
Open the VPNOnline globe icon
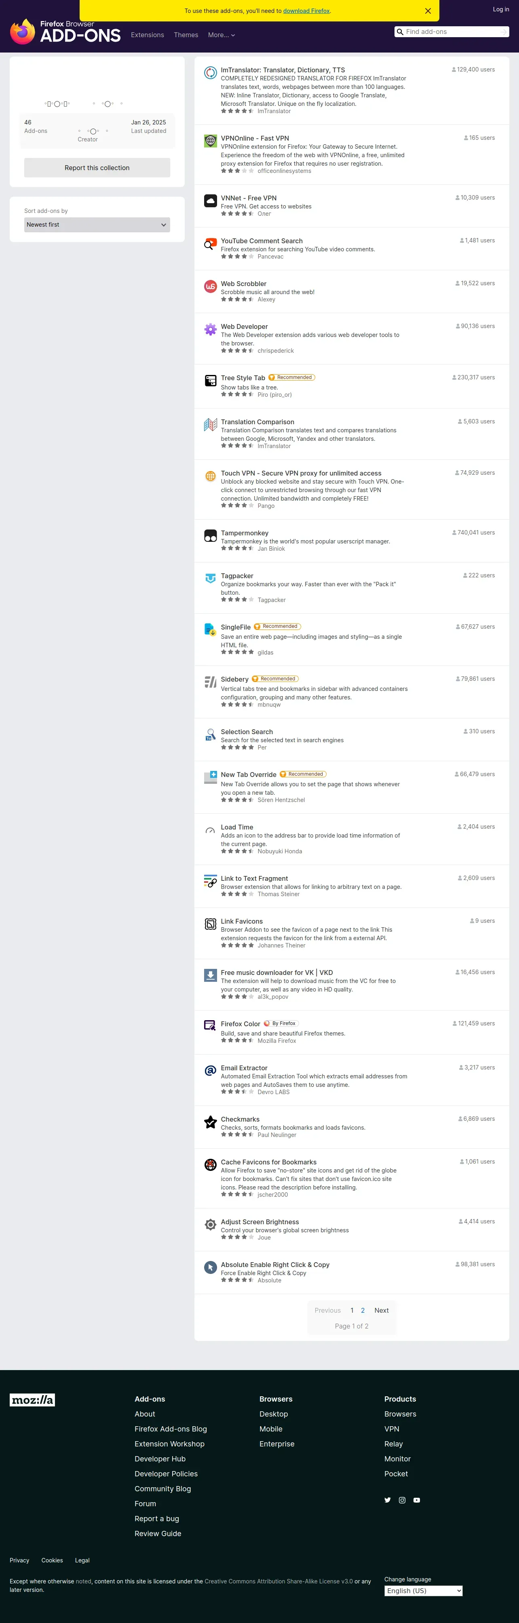[x=211, y=141]
